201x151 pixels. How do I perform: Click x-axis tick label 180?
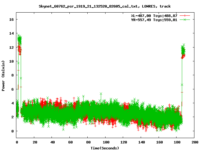(x=177, y=142)
